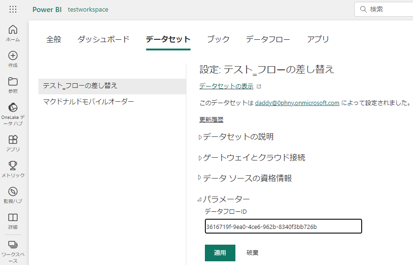
Task: Switch to アプリ tab
Action: click(x=318, y=39)
